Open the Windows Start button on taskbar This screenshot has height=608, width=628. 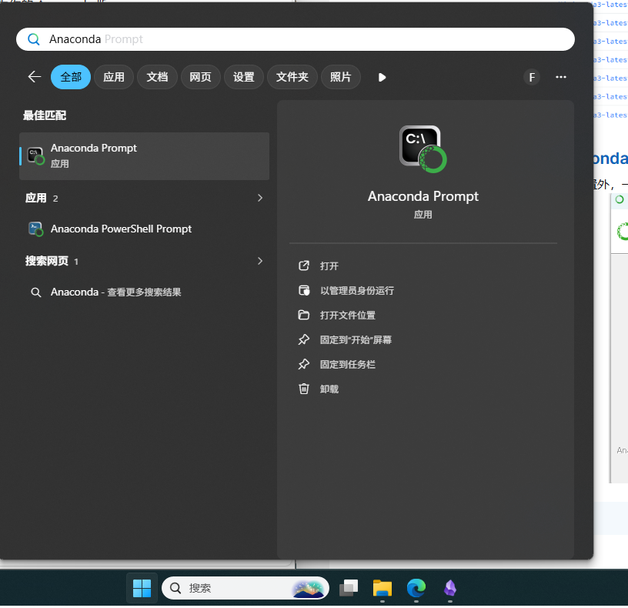pos(142,588)
